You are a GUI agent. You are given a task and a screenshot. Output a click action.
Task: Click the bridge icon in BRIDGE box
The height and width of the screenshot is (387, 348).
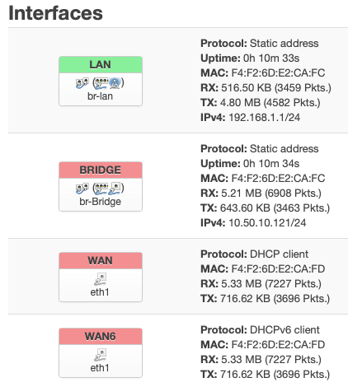(82, 188)
